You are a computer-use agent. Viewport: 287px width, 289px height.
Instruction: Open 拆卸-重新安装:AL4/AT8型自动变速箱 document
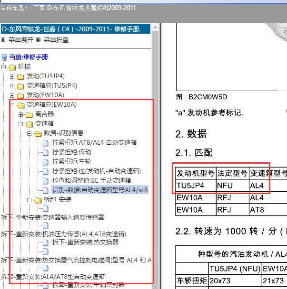point(53,277)
